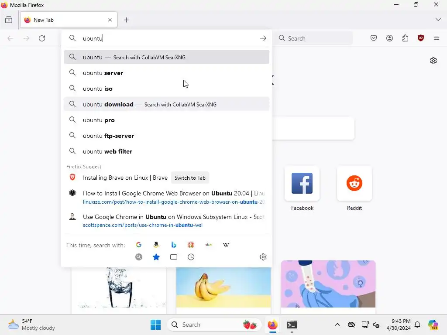
Task: Search this time with DuckDuckGo
Action: [191, 245]
